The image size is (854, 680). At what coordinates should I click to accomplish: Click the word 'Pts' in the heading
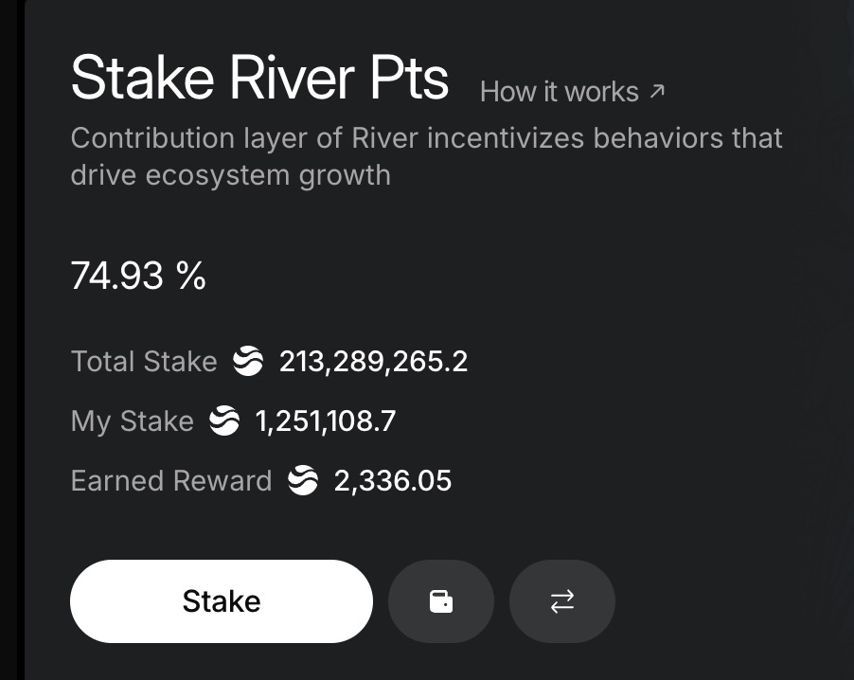409,78
